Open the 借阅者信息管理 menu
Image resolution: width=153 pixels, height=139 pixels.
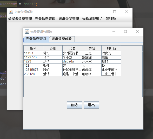20,19
